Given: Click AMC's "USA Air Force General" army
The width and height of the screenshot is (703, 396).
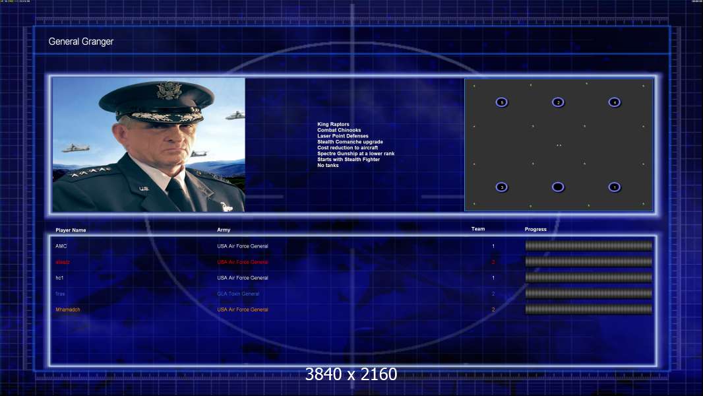Looking at the screenshot, I should tap(243, 246).
